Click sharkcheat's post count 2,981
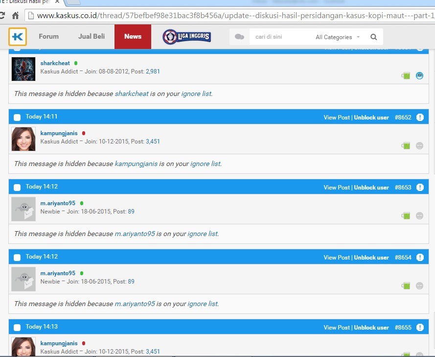Image resolution: width=435 pixels, height=357 pixels. point(153,71)
